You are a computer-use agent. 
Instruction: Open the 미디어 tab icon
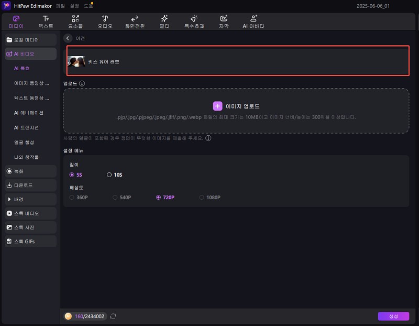[x=16, y=18]
